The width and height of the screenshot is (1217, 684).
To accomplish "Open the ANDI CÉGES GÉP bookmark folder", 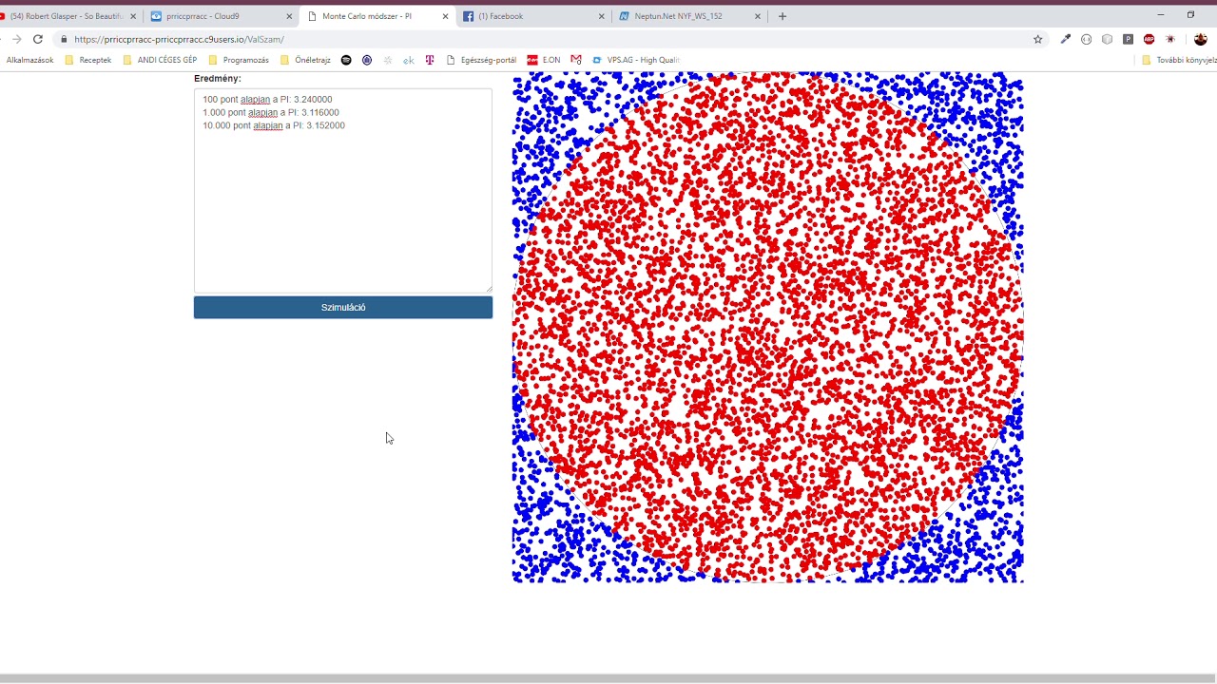I will tap(160, 60).
